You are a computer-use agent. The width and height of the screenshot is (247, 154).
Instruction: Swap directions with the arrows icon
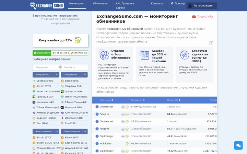tap(60, 67)
